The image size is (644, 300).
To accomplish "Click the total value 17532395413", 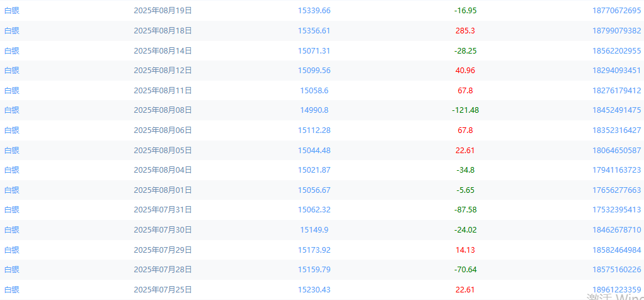I will click(616, 210).
